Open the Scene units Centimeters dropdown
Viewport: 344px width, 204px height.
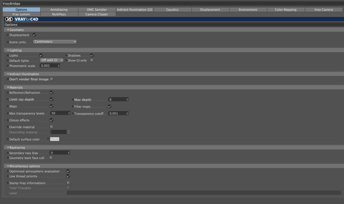[x=55, y=42]
